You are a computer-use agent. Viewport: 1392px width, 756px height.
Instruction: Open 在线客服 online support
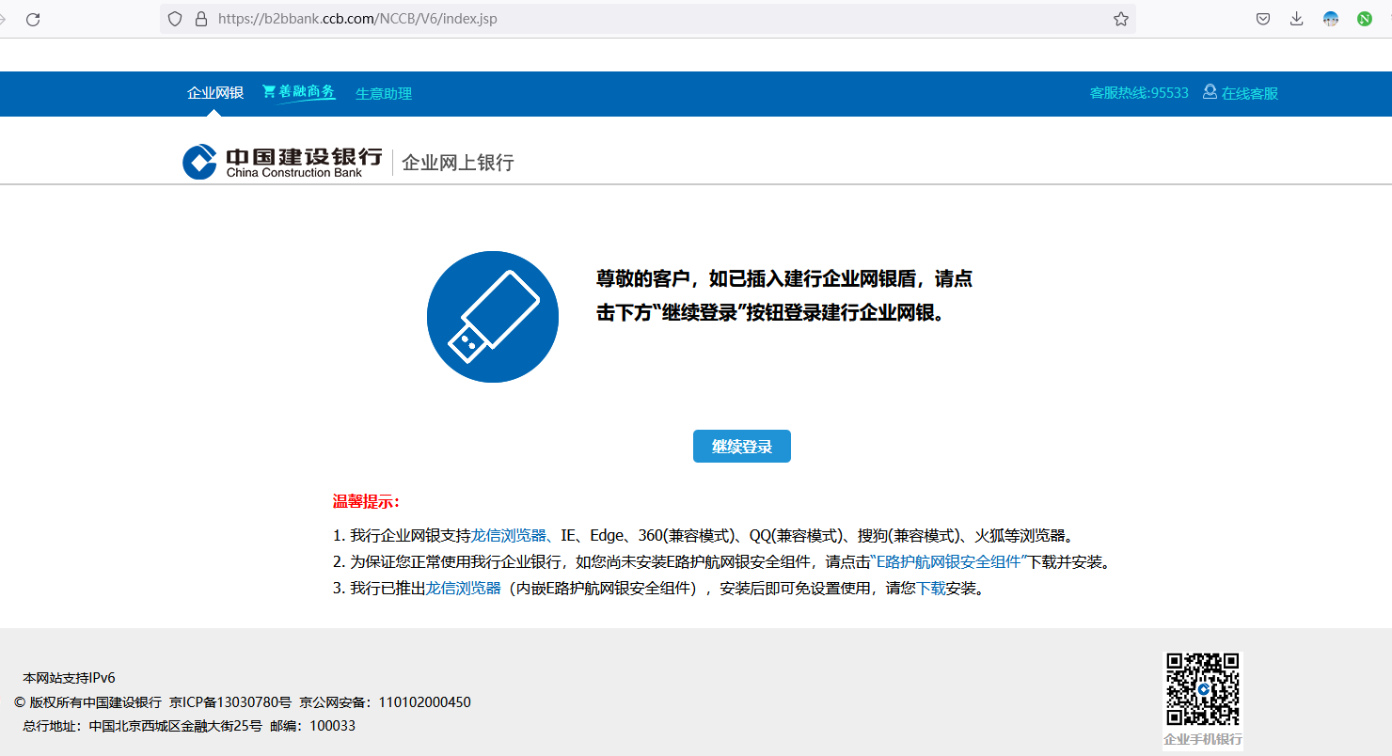pyautogui.click(x=1241, y=93)
